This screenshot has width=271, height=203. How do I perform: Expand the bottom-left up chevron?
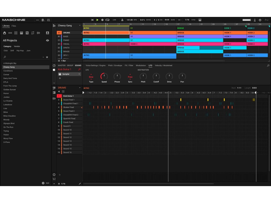(x=54, y=184)
